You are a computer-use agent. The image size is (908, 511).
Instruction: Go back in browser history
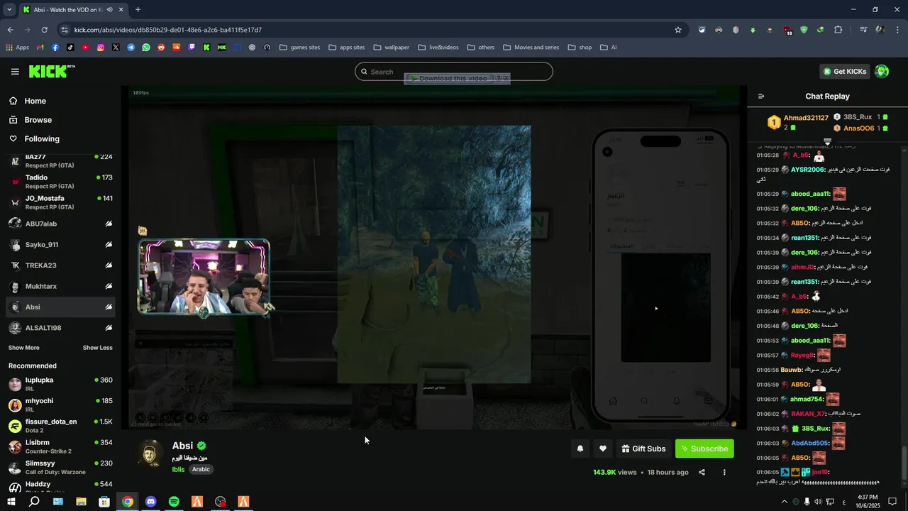pyautogui.click(x=10, y=30)
